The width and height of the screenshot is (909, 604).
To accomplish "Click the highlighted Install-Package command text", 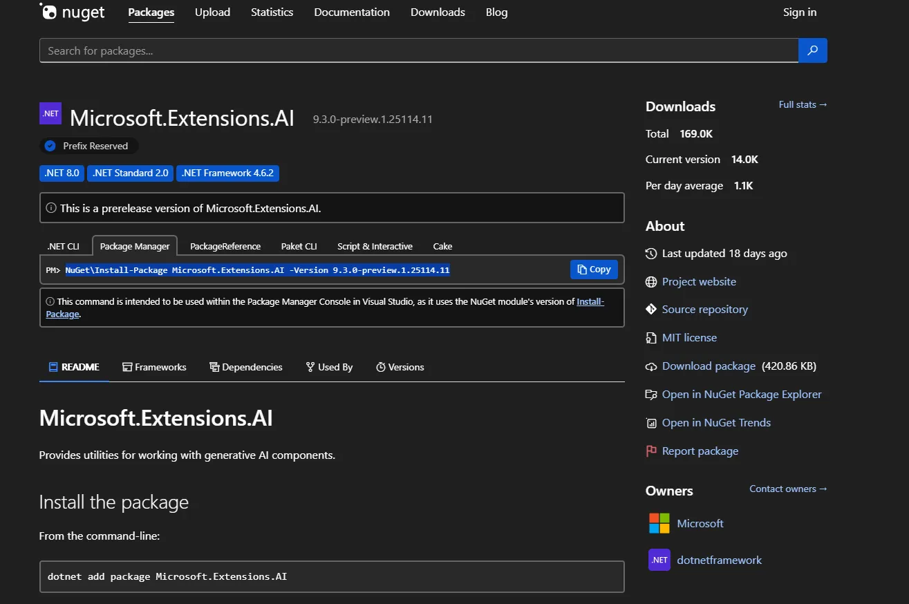I will tap(258, 270).
